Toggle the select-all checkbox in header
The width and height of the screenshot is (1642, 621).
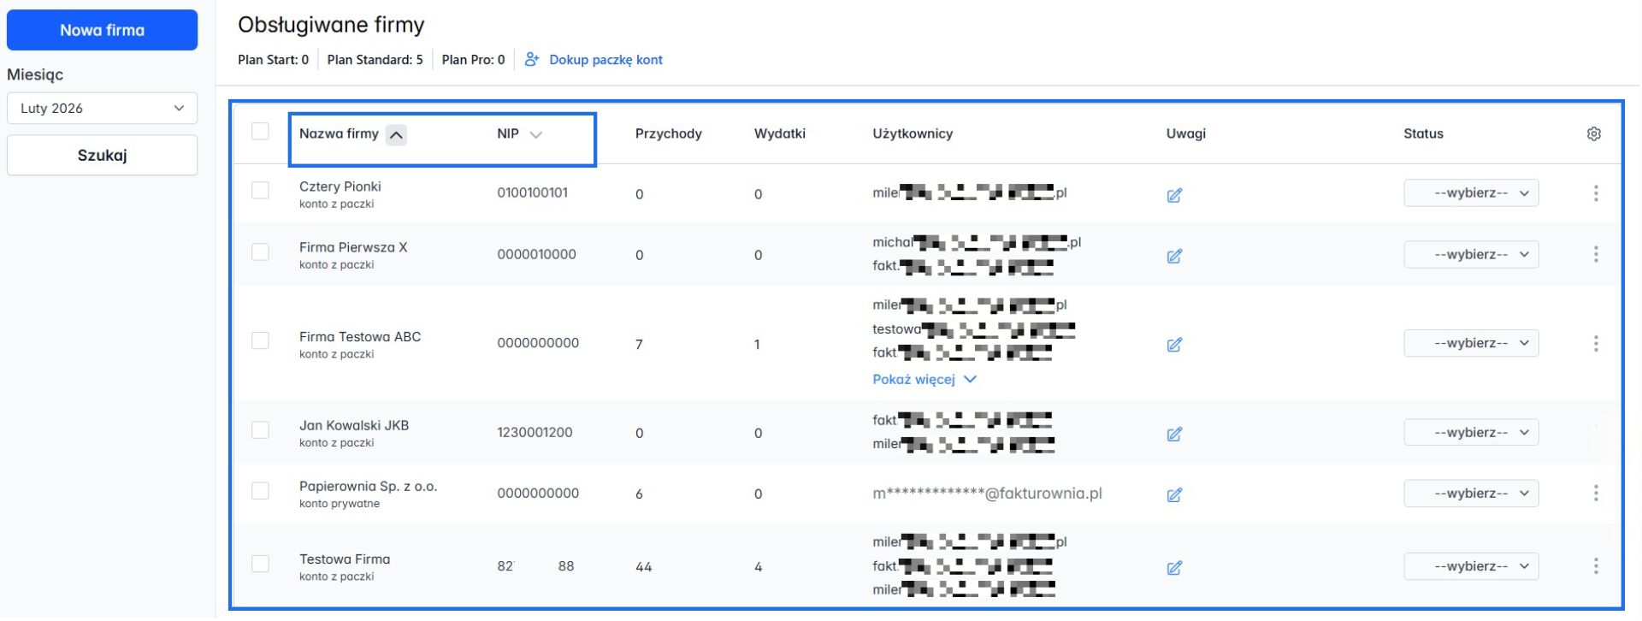260,132
